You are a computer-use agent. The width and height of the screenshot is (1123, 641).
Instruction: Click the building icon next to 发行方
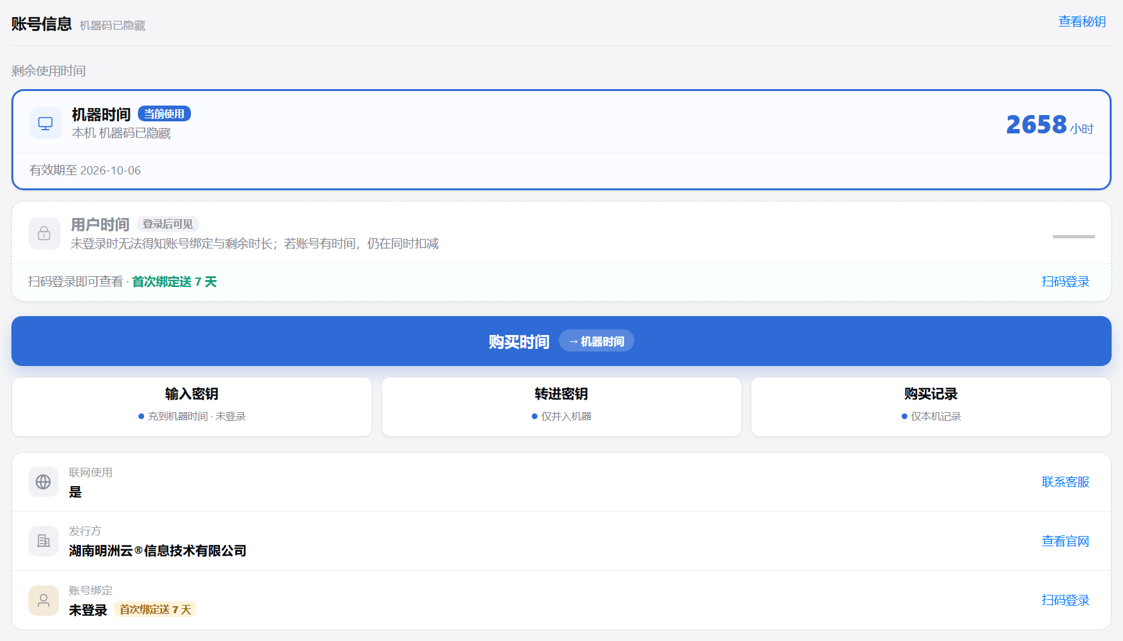tap(44, 541)
